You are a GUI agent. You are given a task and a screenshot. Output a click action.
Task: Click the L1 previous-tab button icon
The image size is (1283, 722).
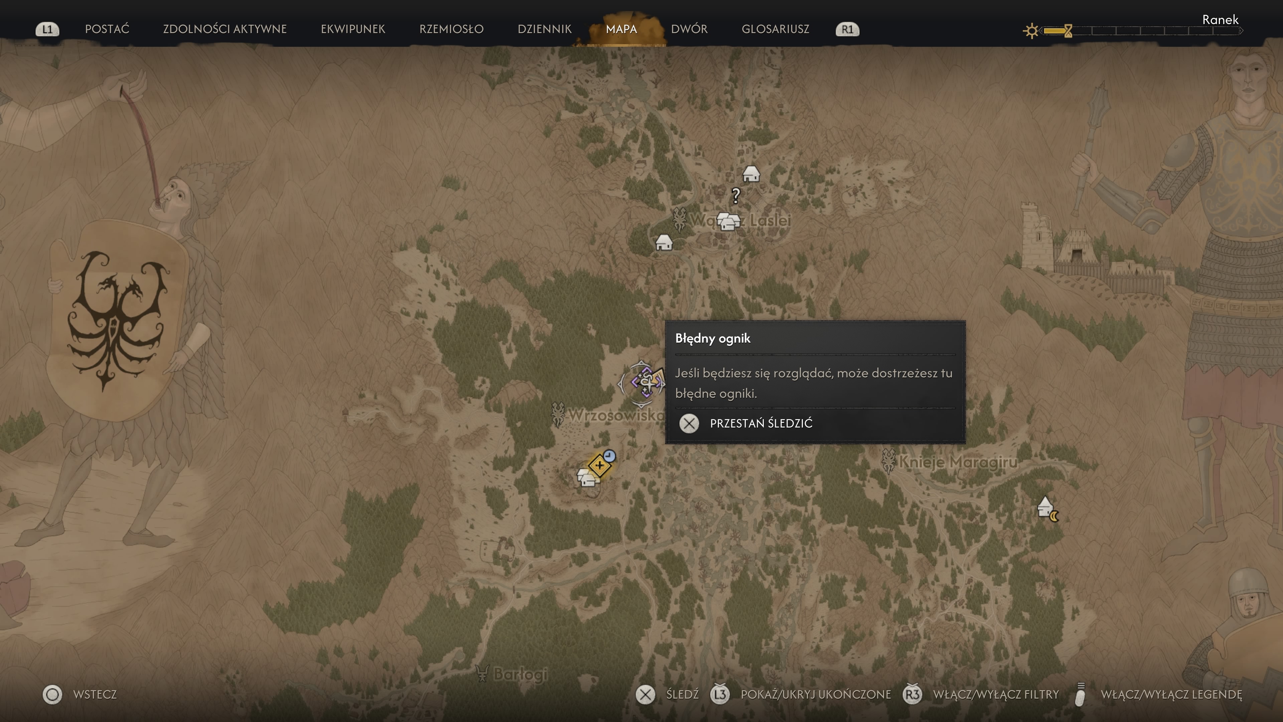point(47,29)
